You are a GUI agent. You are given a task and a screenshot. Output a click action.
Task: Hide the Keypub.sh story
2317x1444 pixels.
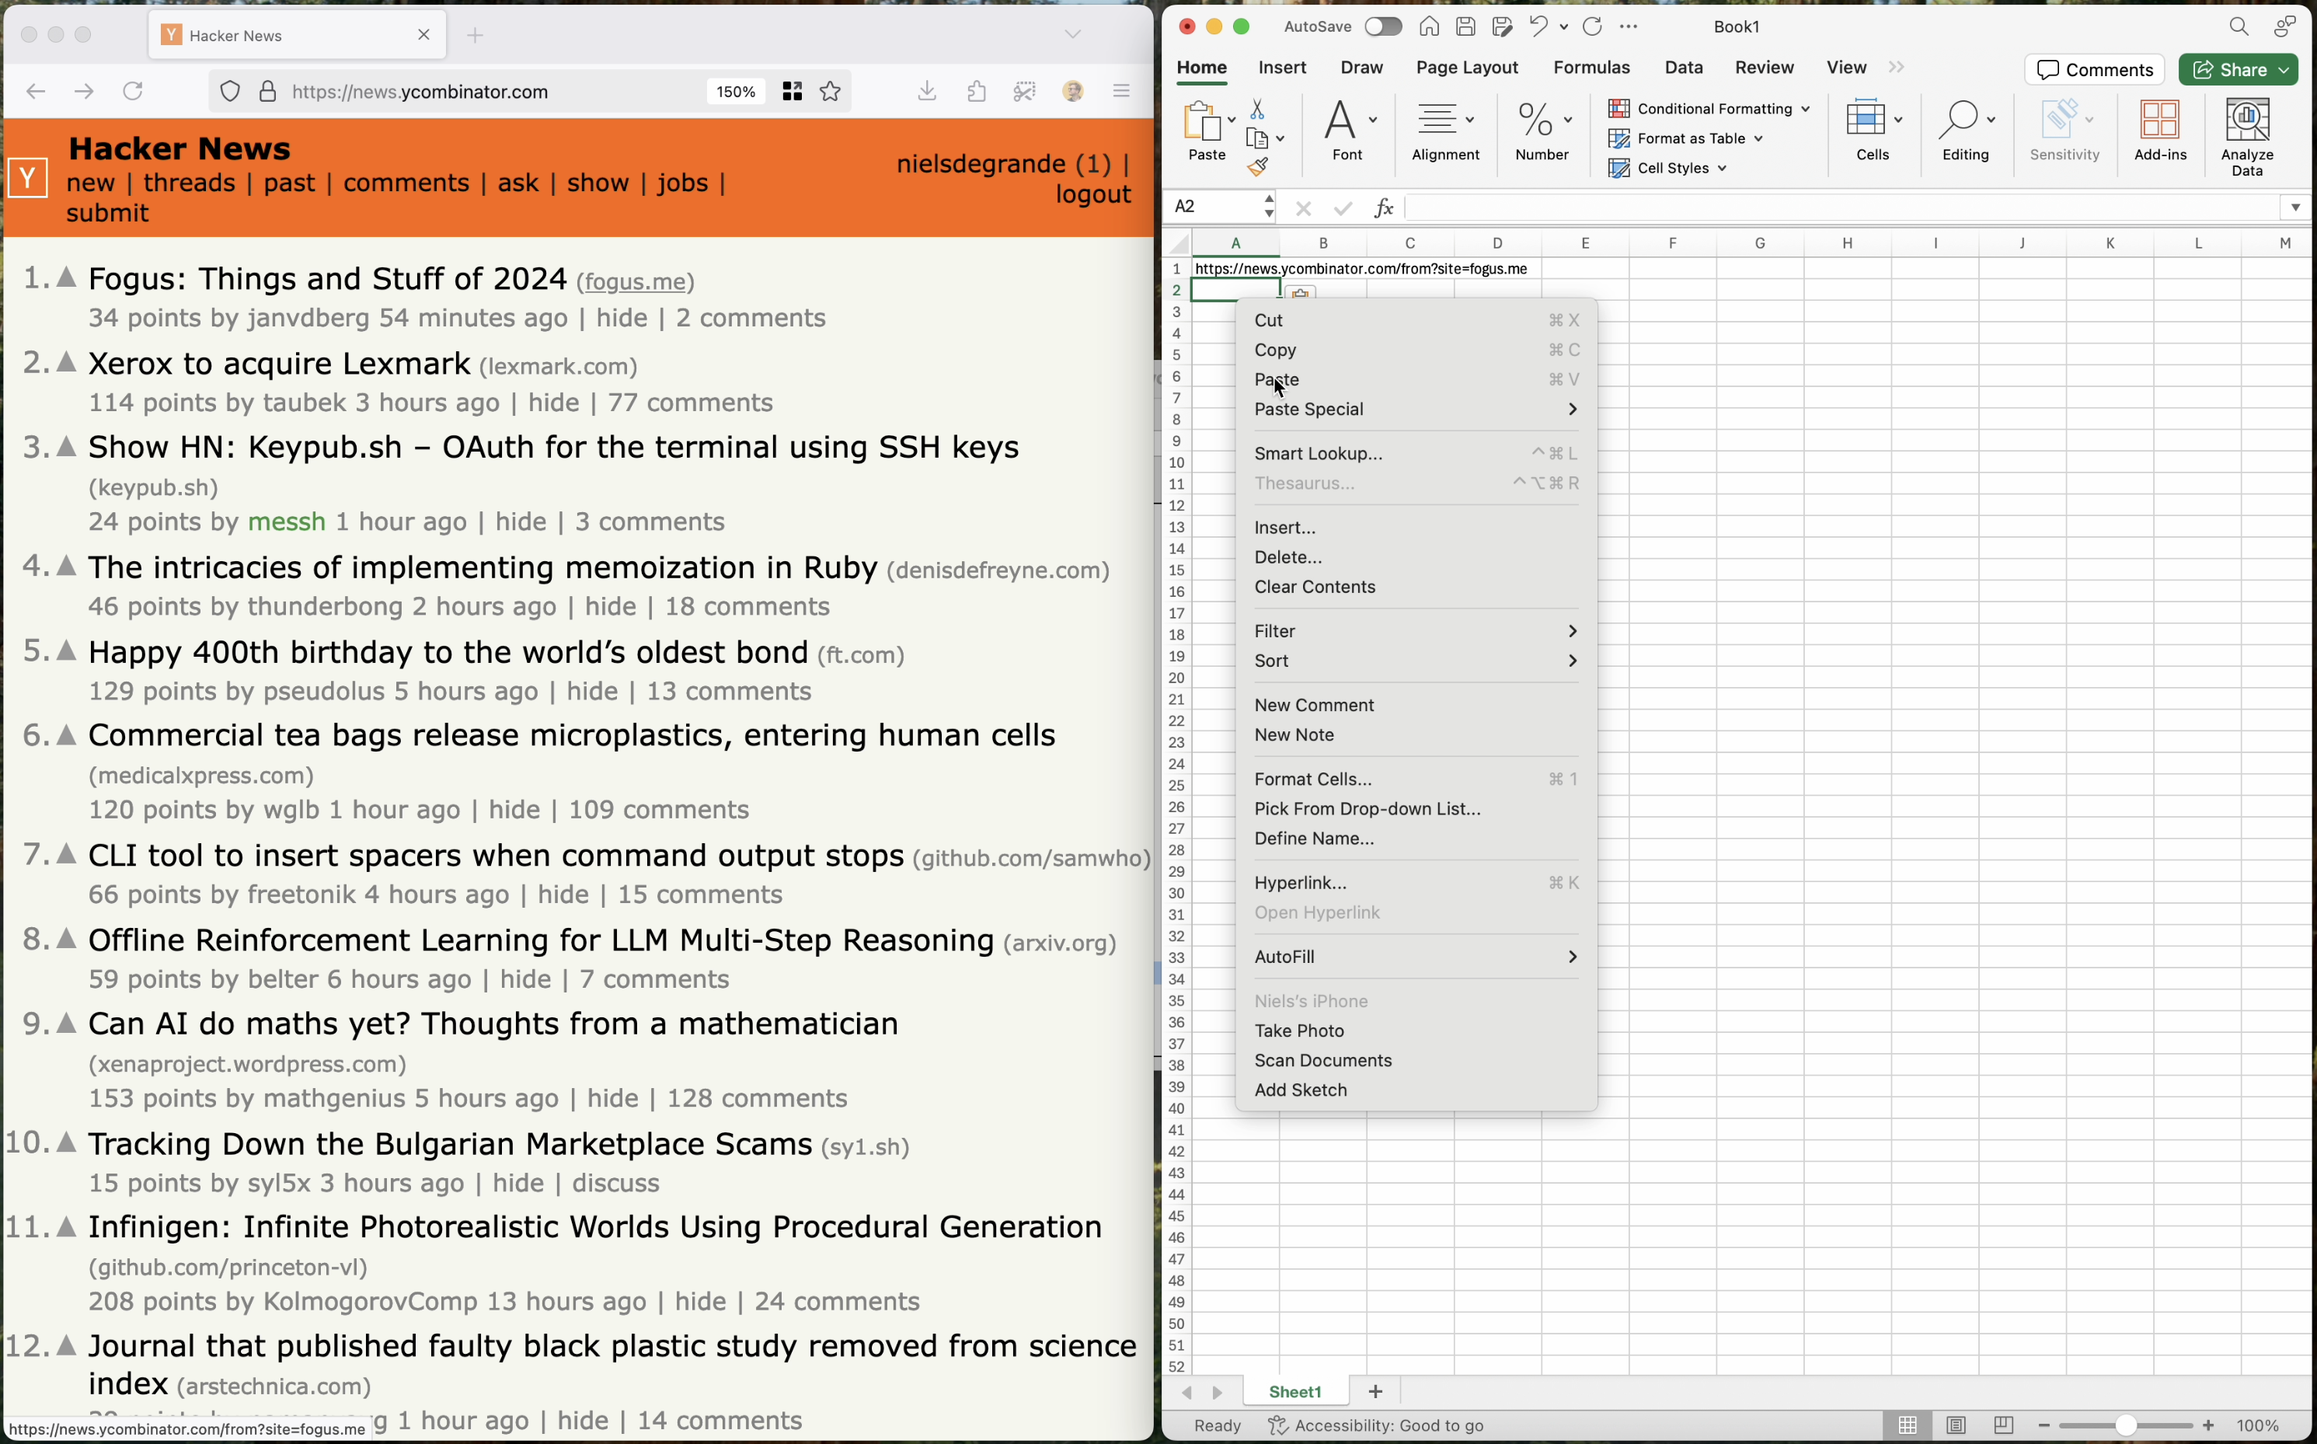coord(521,521)
